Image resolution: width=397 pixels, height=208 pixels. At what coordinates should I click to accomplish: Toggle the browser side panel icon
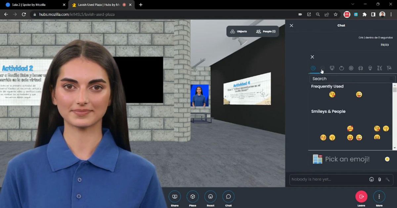tap(373, 15)
